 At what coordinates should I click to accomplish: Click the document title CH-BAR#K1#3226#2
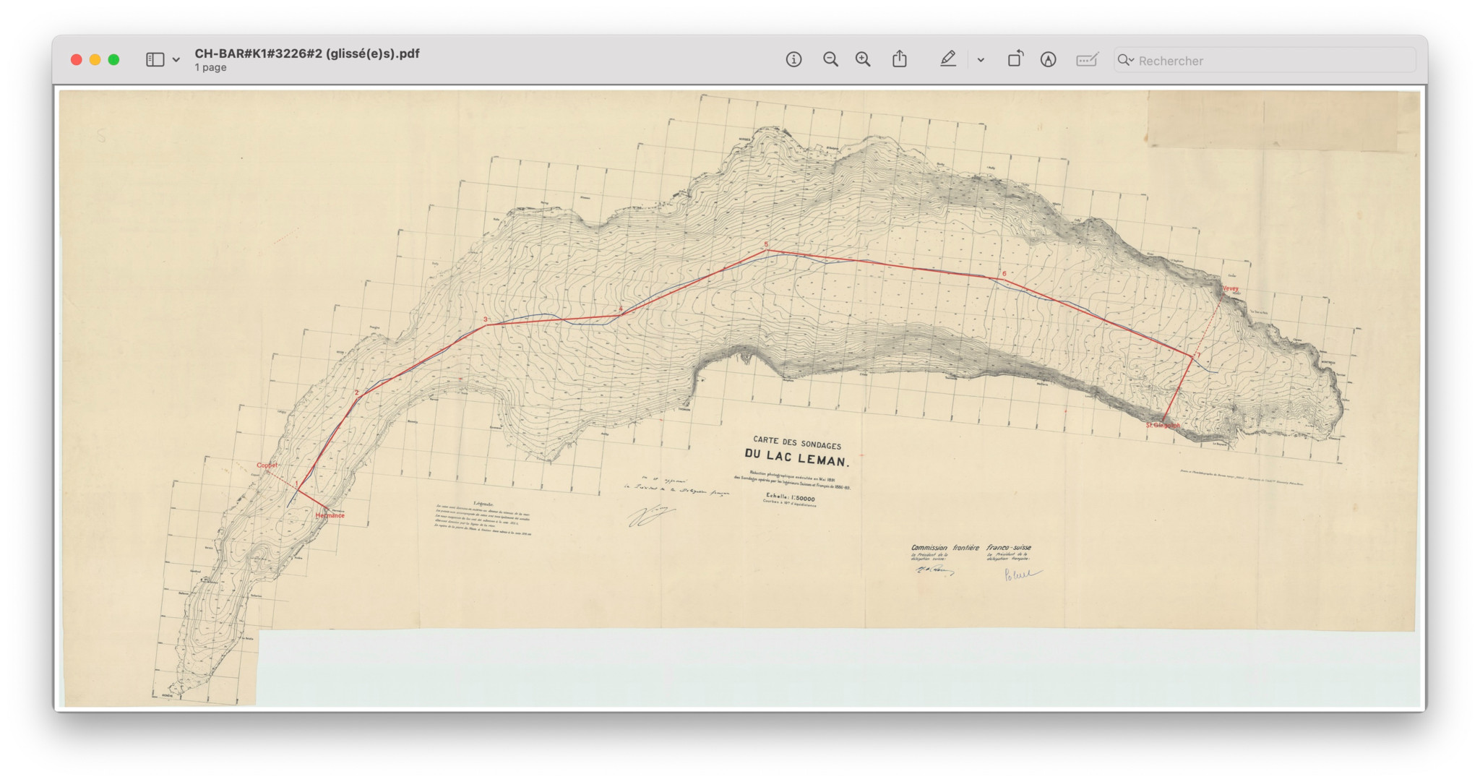click(306, 53)
